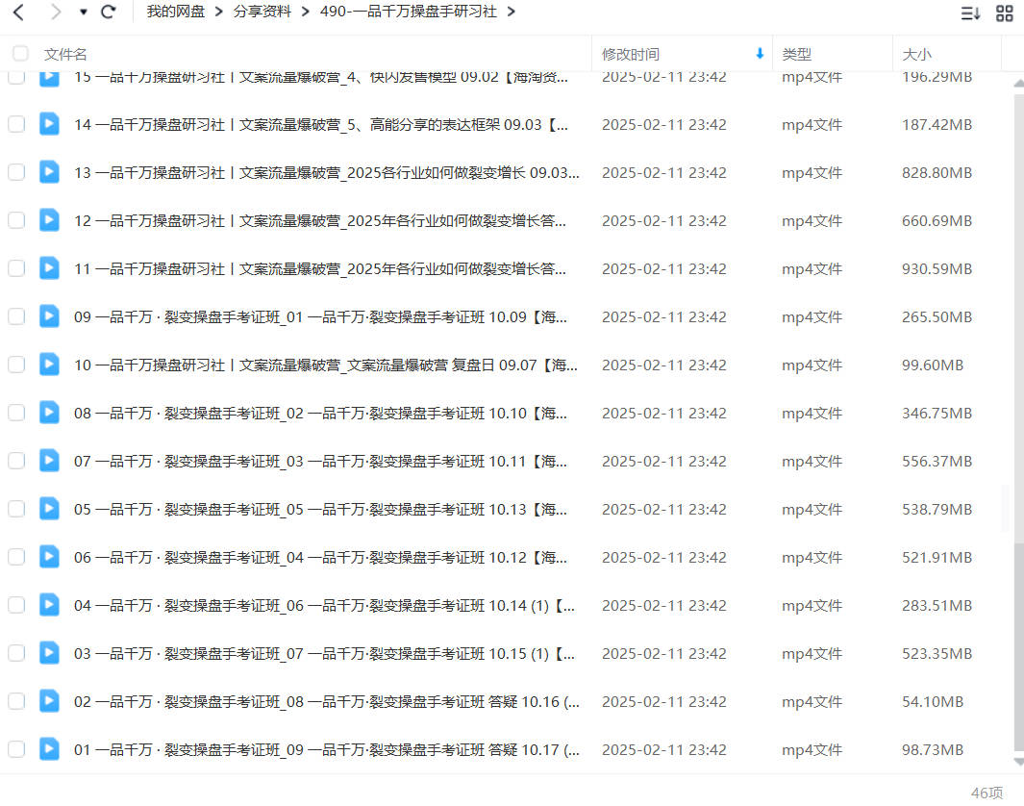Click the video icon of file 13
The height and width of the screenshot is (806, 1024).
(49, 172)
